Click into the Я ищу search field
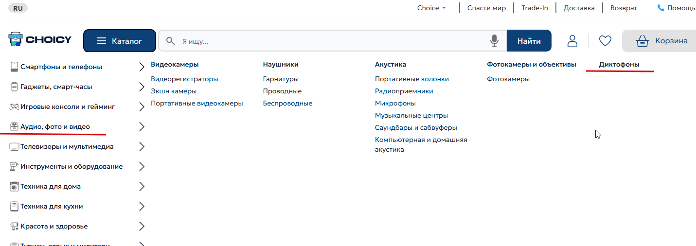 (x=333, y=41)
